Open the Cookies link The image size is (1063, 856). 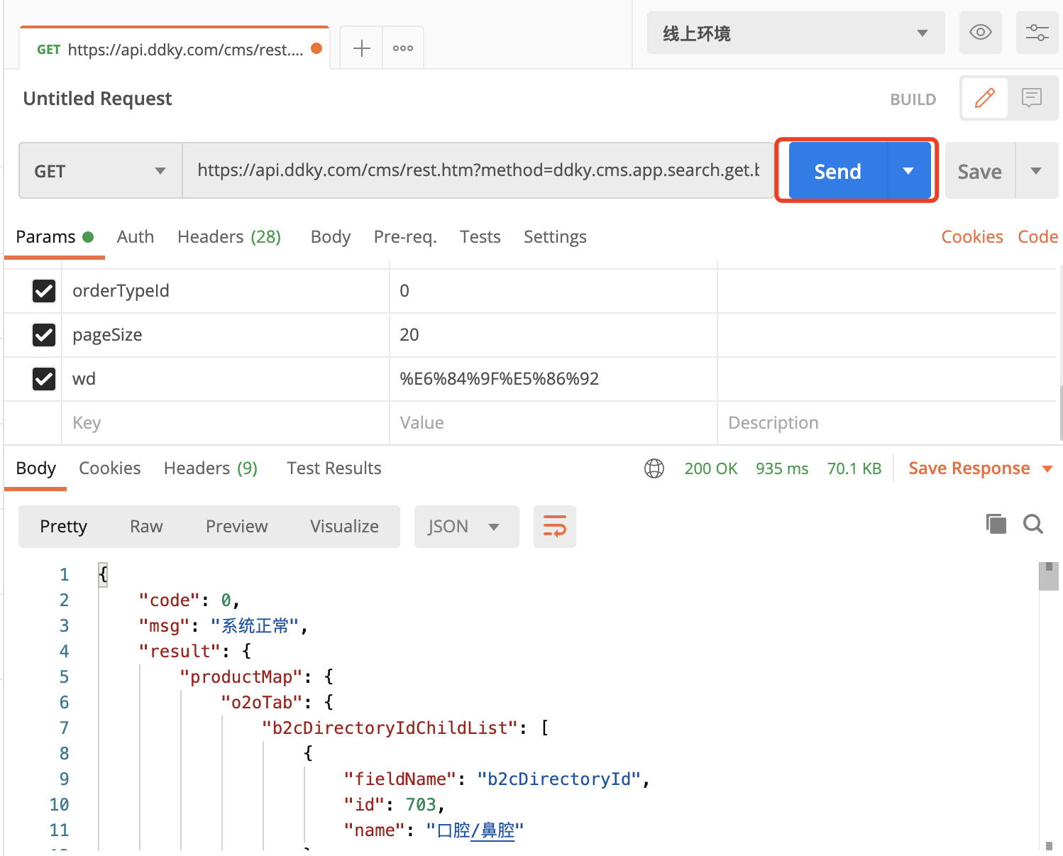[x=972, y=237]
